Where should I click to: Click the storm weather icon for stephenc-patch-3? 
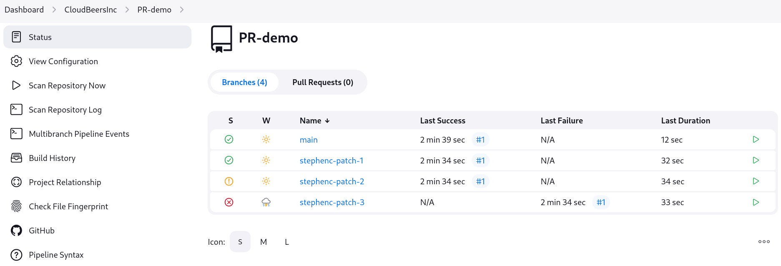266,202
